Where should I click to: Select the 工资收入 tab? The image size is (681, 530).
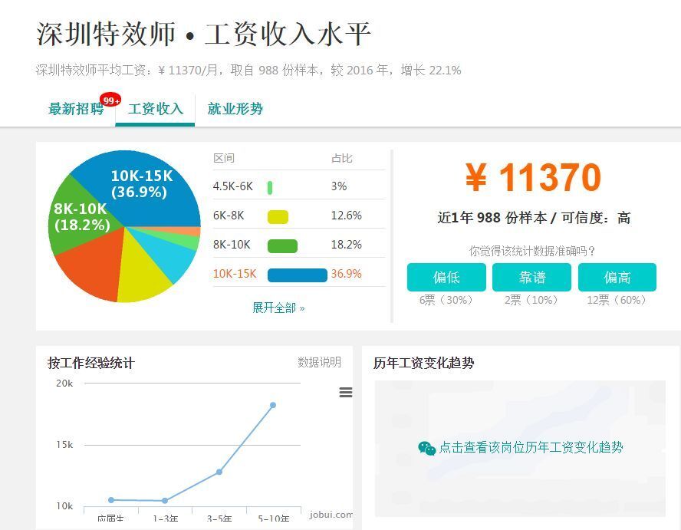pyautogui.click(x=156, y=109)
